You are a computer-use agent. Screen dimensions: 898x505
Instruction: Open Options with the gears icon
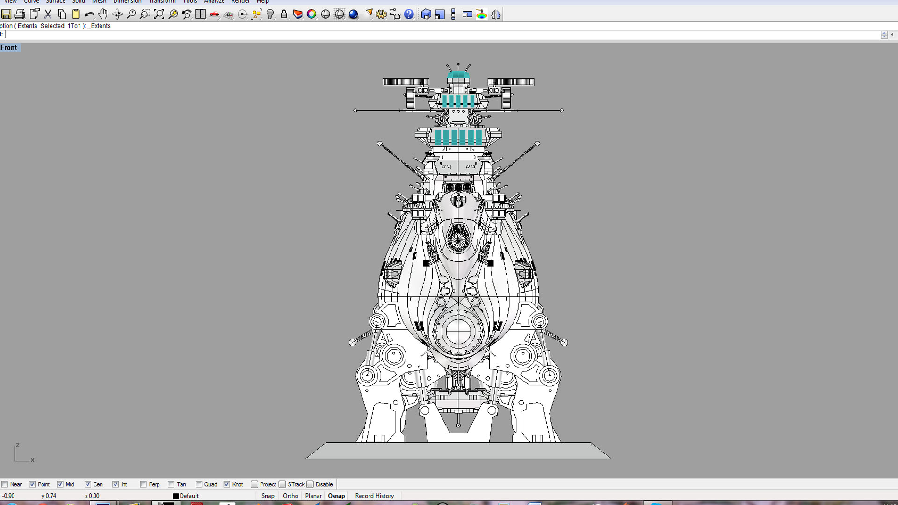[381, 14]
